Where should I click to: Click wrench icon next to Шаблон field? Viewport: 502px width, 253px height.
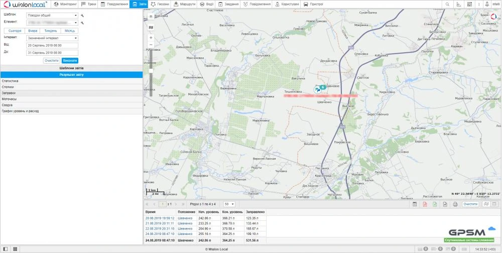(82, 15)
